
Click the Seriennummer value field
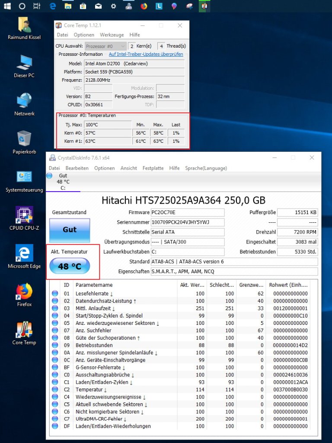(188, 222)
